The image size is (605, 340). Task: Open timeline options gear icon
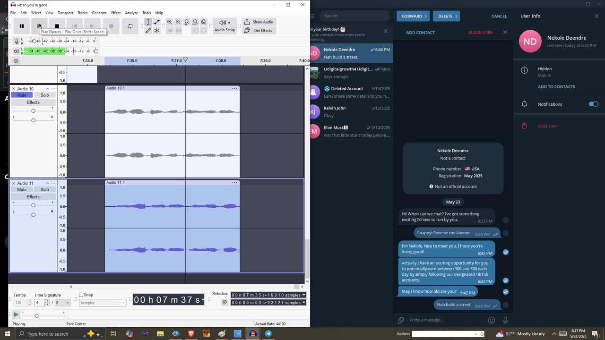[16, 61]
